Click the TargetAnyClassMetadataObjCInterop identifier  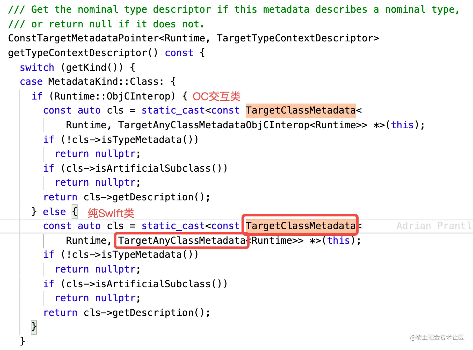tap(214, 125)
